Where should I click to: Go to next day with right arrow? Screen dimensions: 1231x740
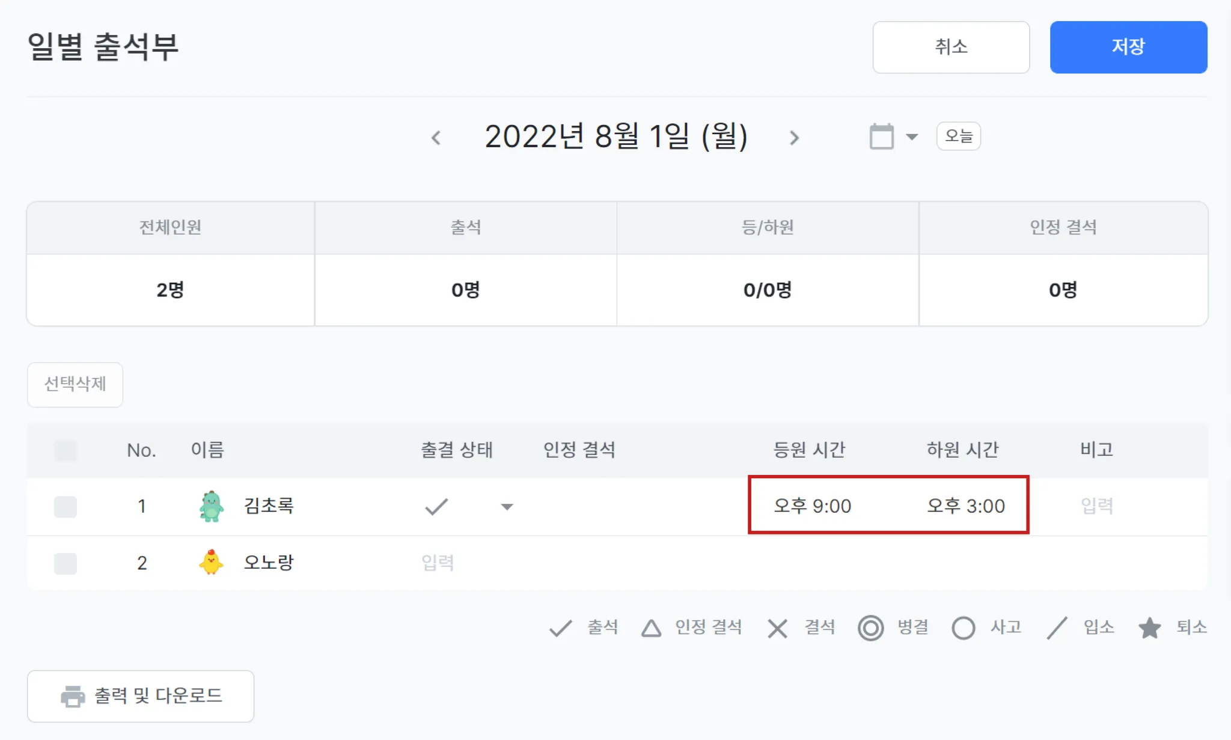coord(795,138)
